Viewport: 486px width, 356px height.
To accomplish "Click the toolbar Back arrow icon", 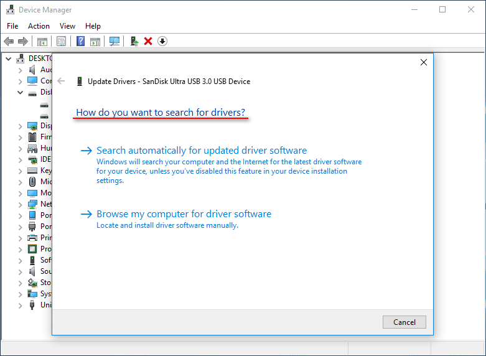I will (x=9, y=41).
